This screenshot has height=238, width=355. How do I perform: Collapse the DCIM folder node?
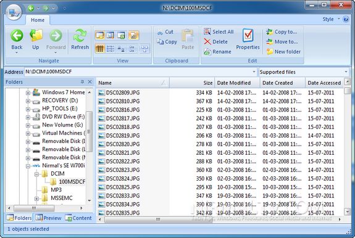[36, 174]
